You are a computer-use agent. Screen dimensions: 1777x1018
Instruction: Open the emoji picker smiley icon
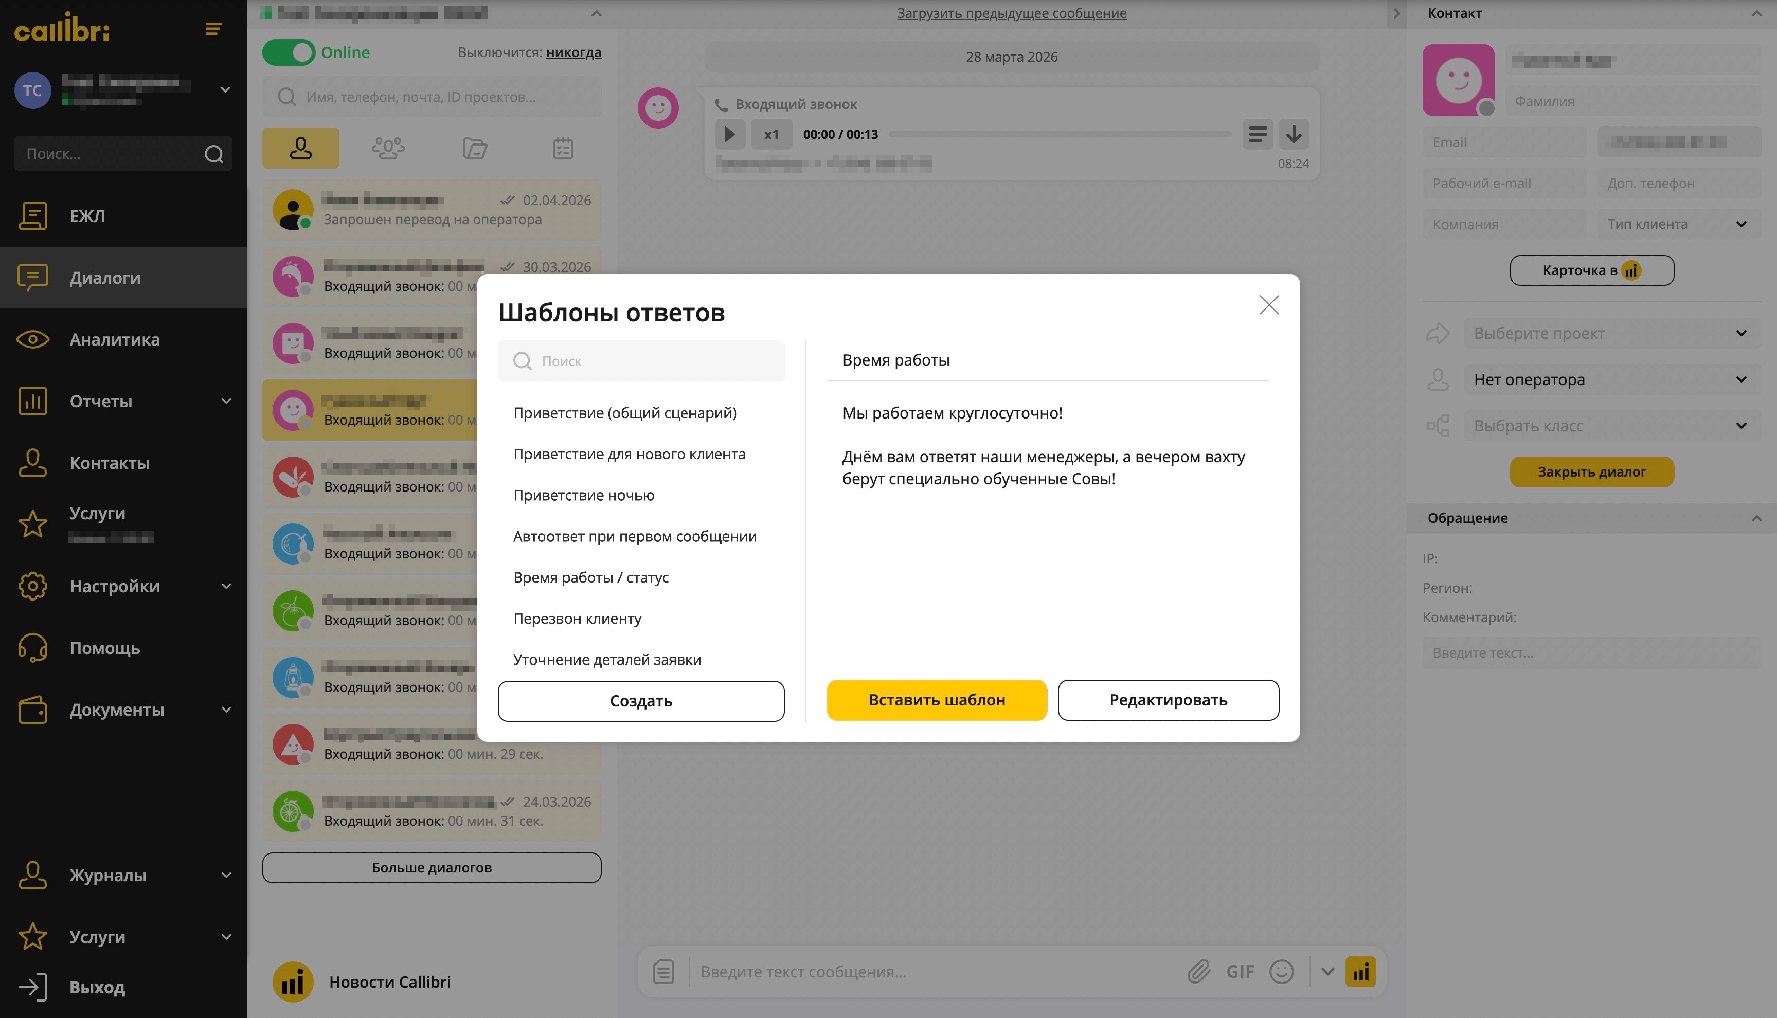[1281, 971]
